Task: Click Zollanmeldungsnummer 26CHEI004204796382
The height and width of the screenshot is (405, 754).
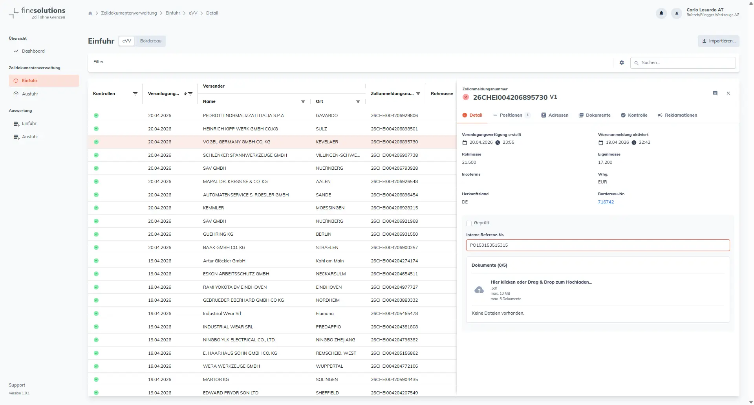Action: pos(394,340)
